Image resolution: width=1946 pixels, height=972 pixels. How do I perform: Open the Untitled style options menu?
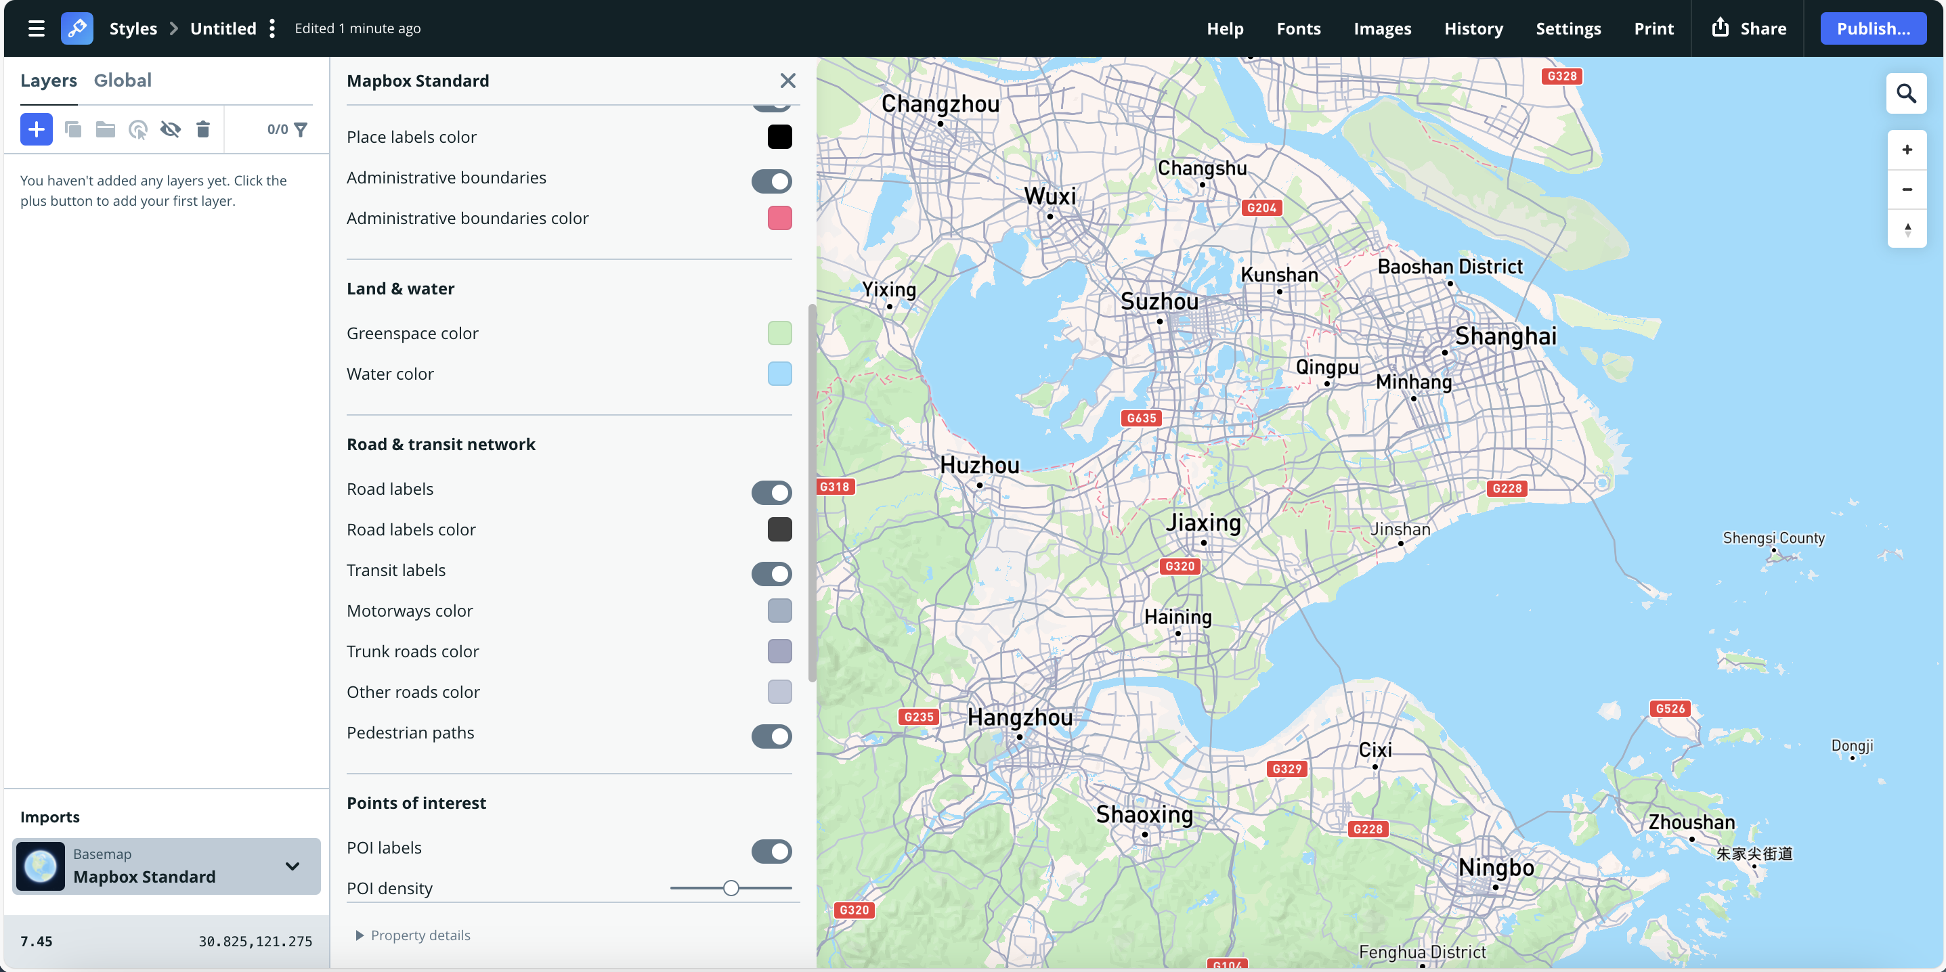pos(272,28)
